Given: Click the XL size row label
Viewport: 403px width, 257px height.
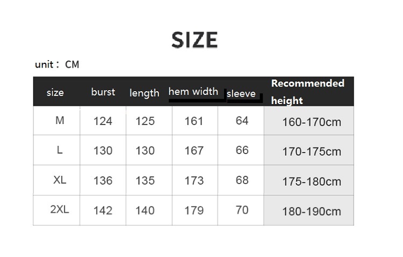Looking at the screenshot, I should pos(60,180).
